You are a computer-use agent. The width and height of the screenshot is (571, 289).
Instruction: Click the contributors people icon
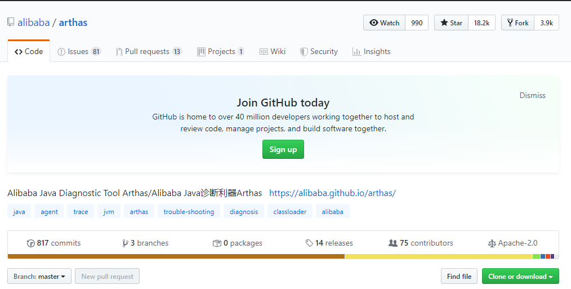[393, 243]
